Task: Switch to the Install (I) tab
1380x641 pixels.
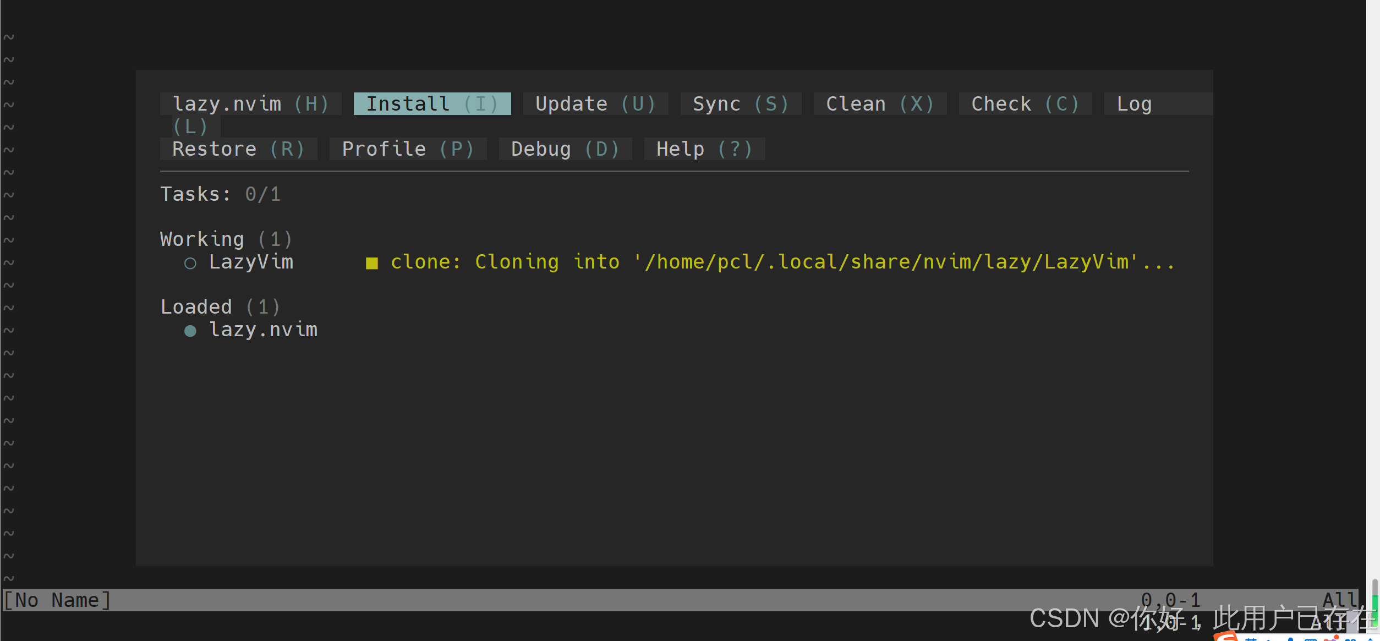Action: coord(432,104)
